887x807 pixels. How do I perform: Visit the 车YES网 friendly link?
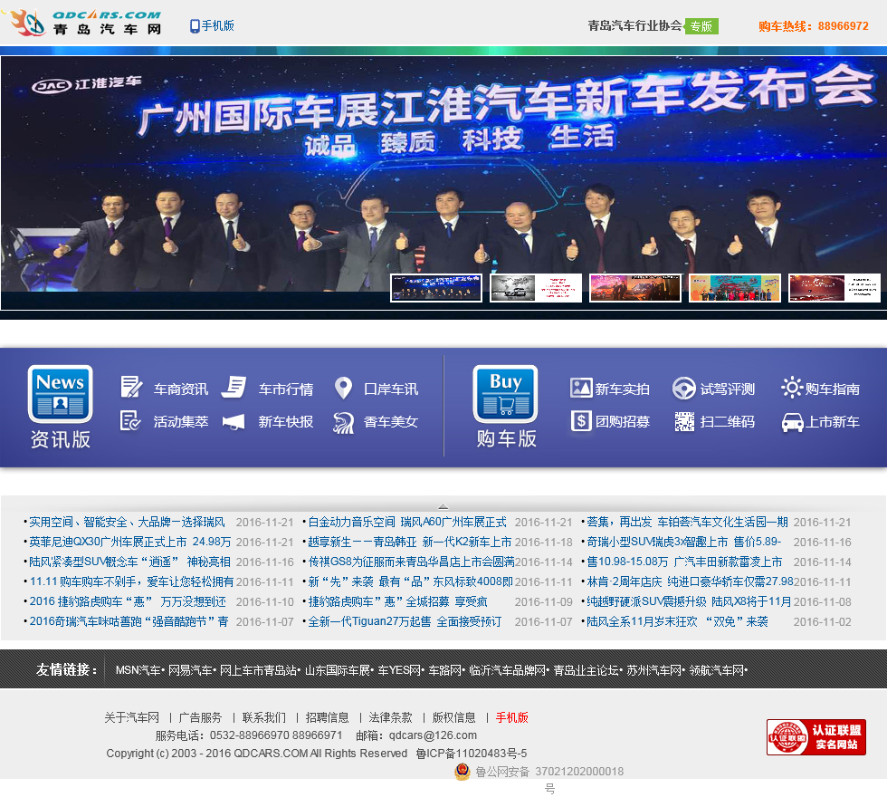pos(399,670)
